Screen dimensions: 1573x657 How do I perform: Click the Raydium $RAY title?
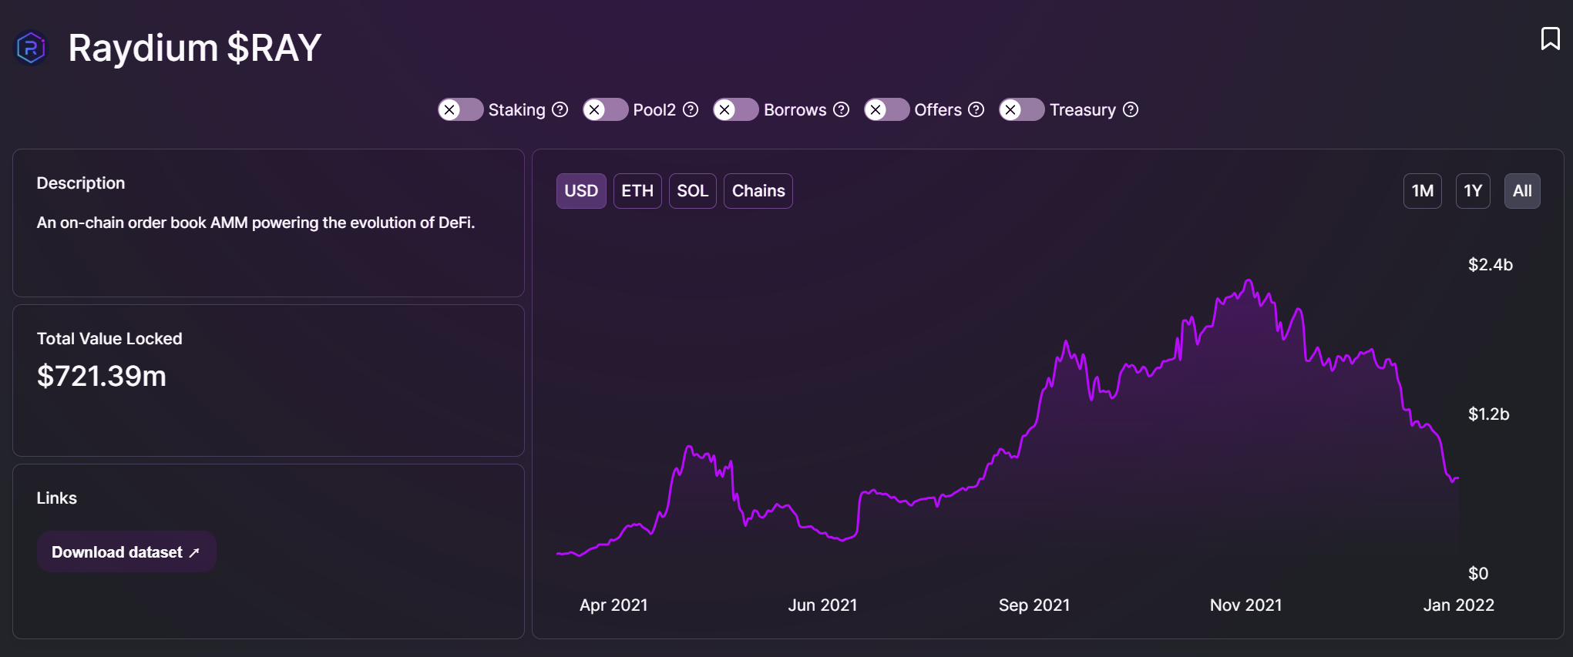(194, 48)
